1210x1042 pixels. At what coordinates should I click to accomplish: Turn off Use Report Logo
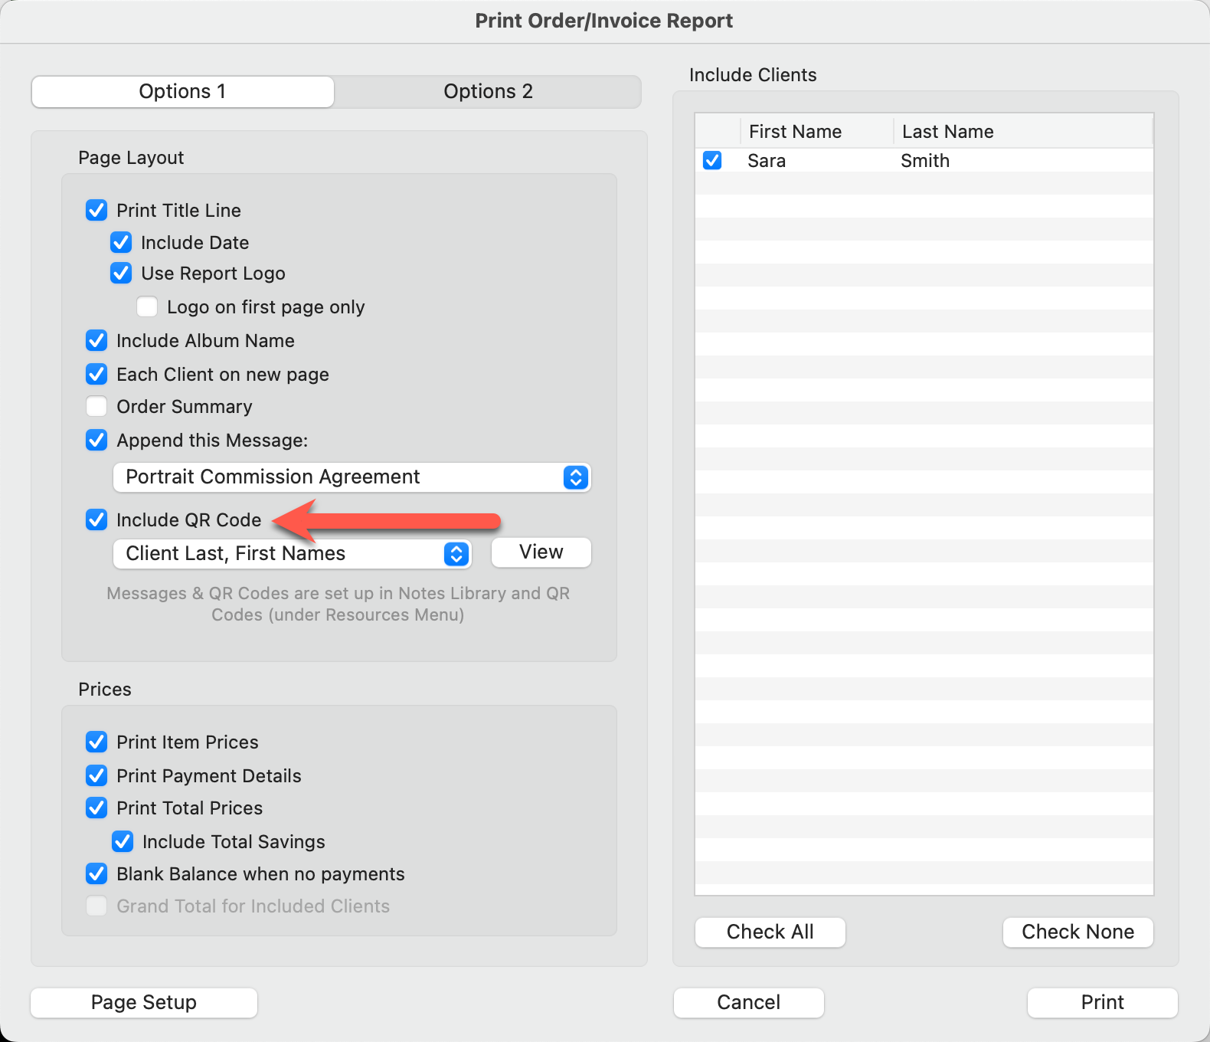pyautogui.click(x=121, y=273)
